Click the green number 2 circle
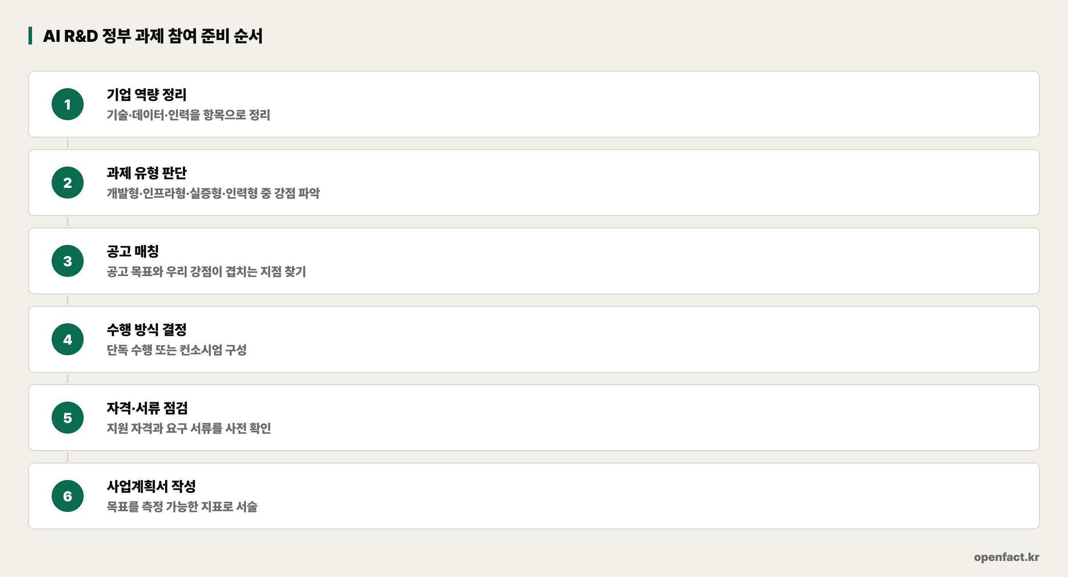Viewport: 1068px width, 577px height. click(68, 183)
